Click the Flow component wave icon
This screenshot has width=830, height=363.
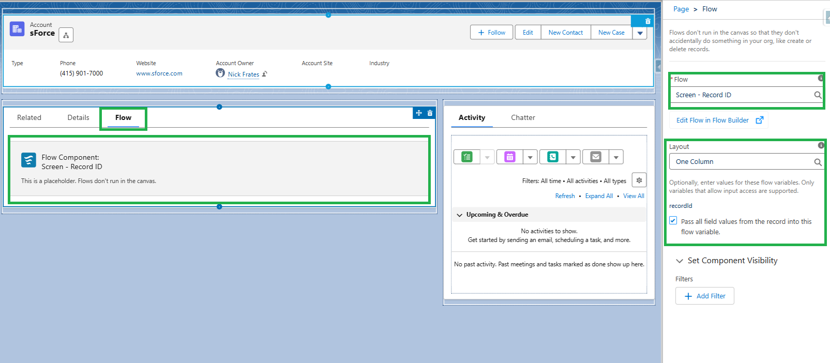click(28, 160)
